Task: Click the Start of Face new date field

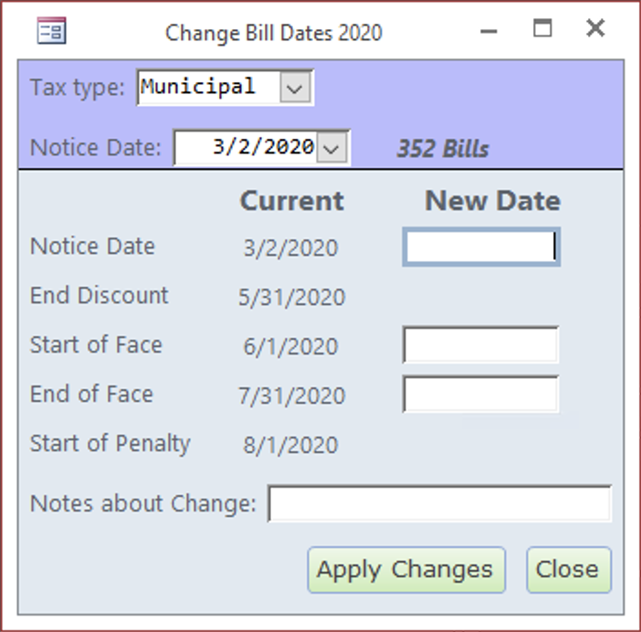Action: 480,344
